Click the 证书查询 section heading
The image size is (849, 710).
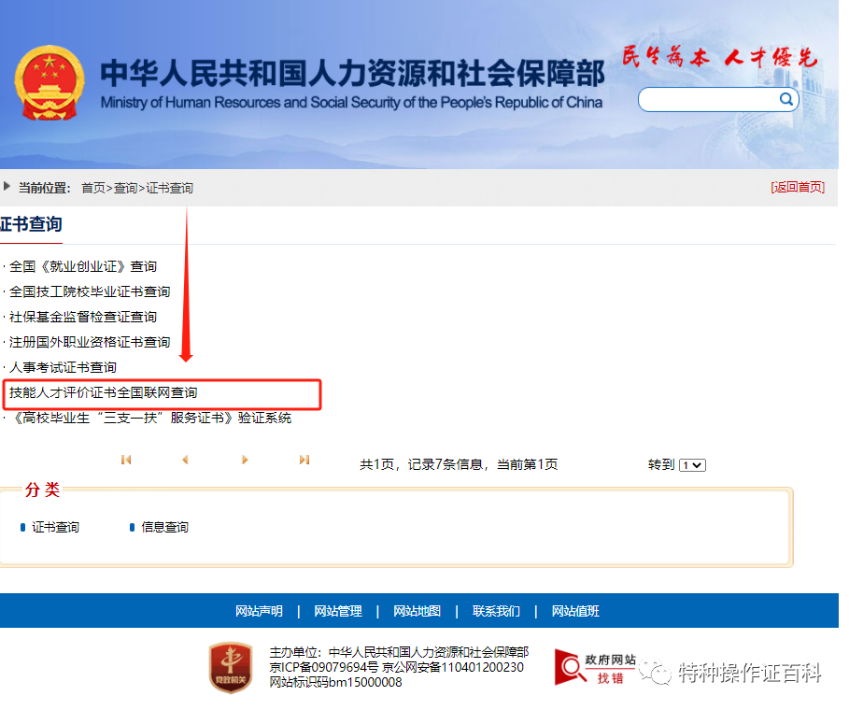point(31,224)
